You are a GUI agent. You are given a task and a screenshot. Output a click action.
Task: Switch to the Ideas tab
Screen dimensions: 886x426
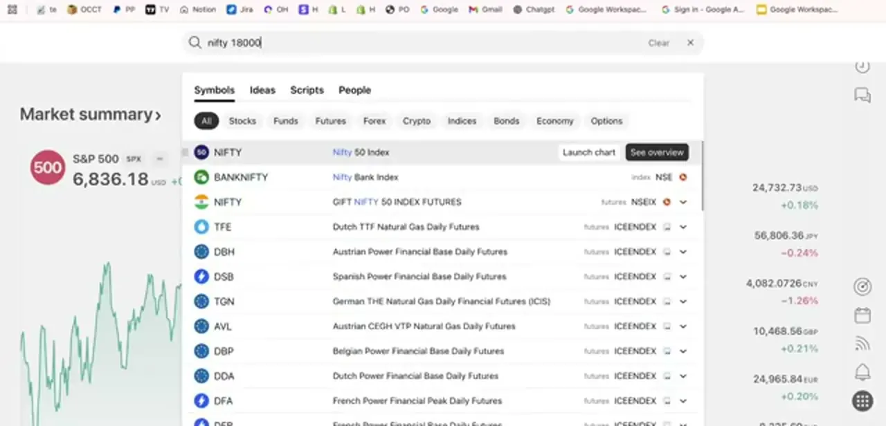click(262, 90)
